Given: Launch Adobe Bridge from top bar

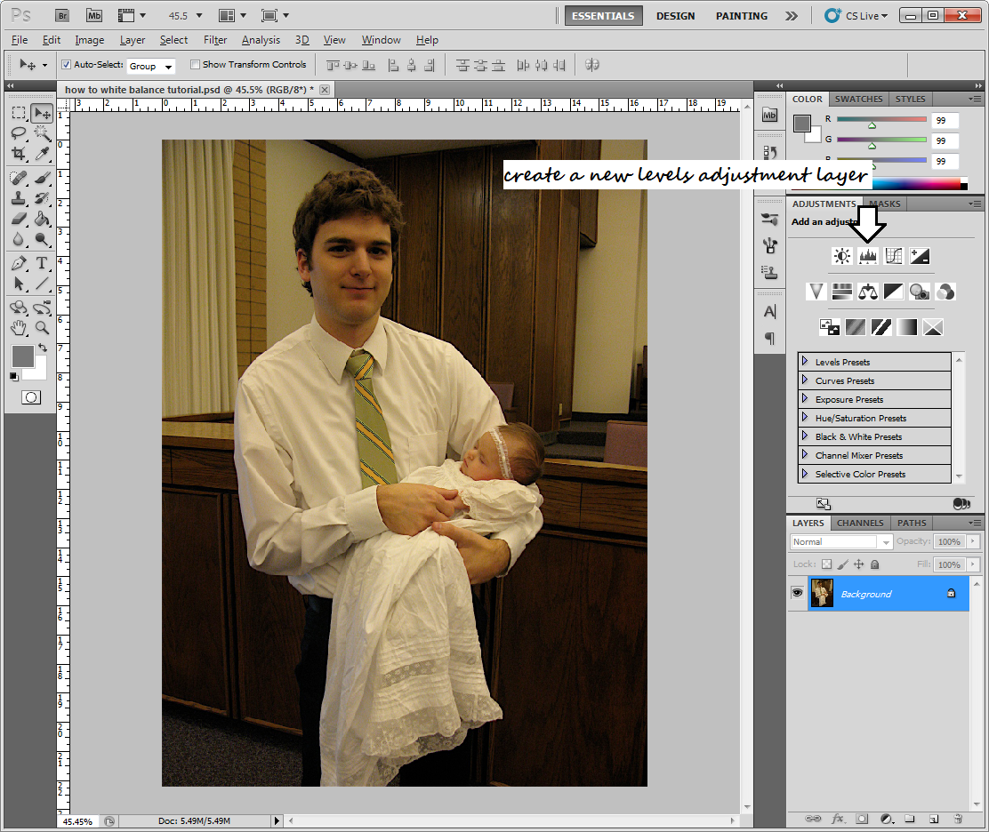Looking at the screenshot, I should [x=62, y=16].
